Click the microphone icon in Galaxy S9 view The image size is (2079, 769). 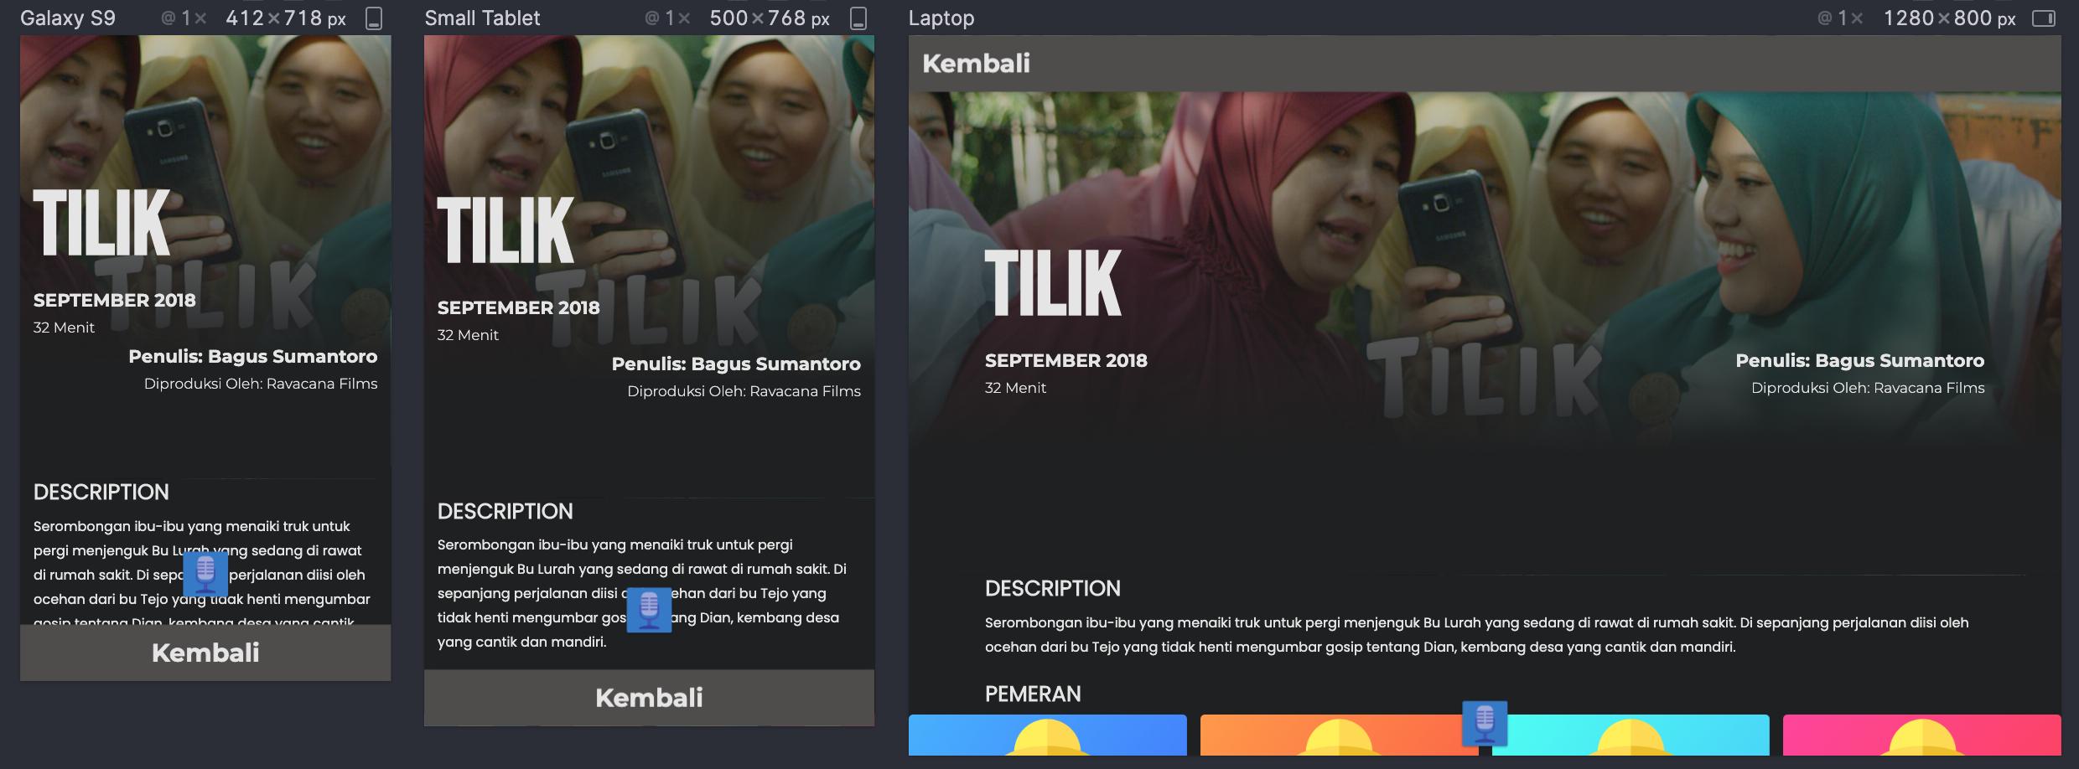205,573
